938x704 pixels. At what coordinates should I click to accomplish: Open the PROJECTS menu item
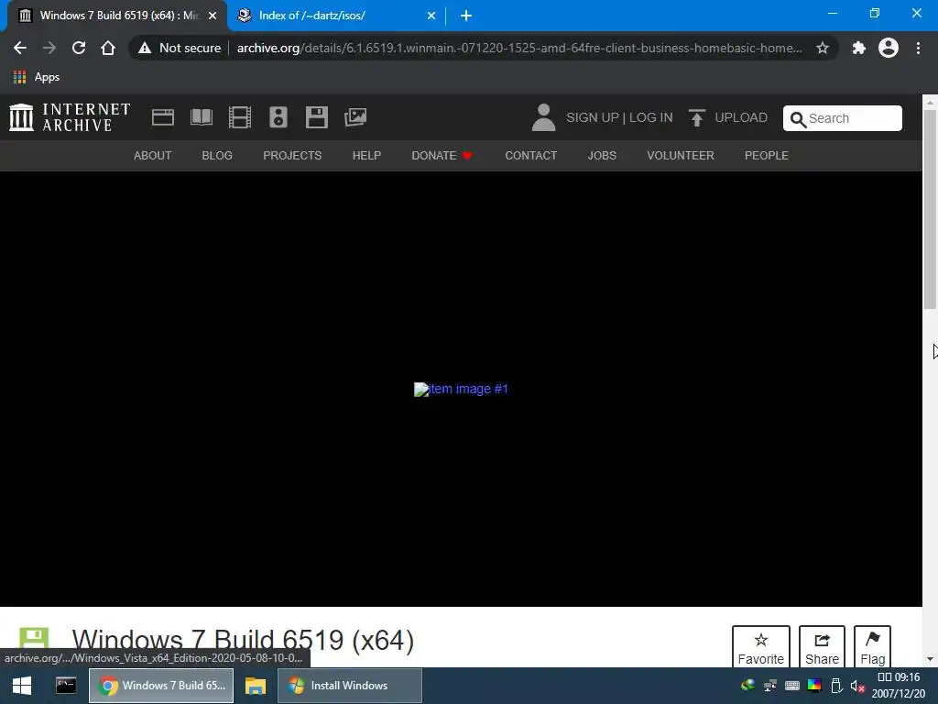pyautogui.click(x=292, y=156)
